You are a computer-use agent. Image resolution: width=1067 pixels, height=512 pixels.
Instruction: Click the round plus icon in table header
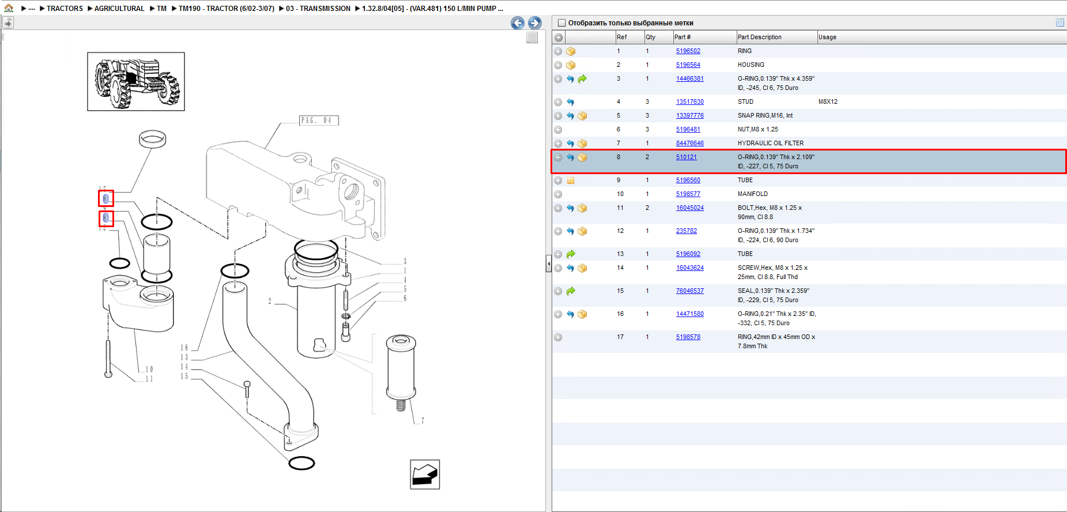[559, 37]
